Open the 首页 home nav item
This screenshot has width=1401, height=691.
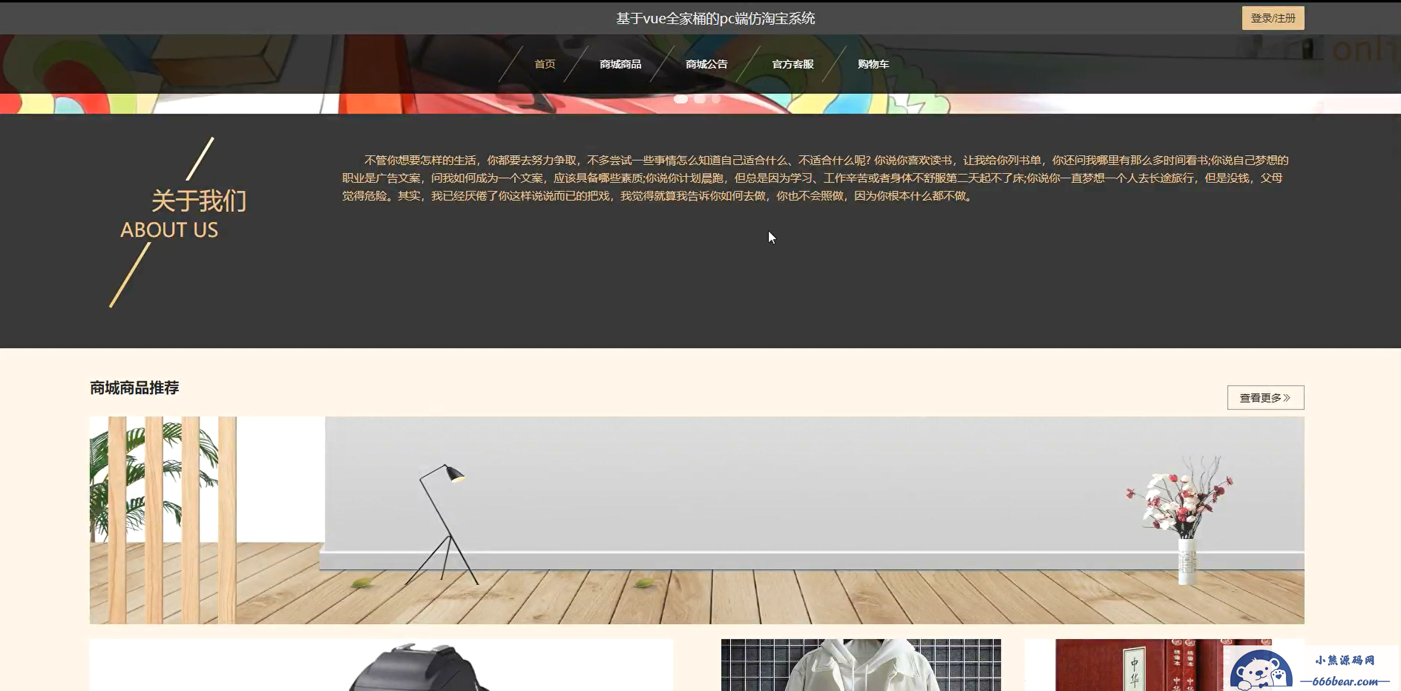click(x=544, y=64)
